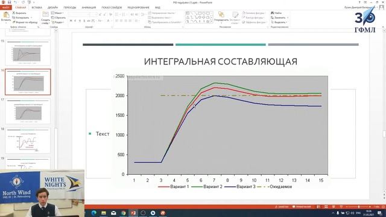Click the Start From Beginning slideshow quick access icon
Screen dimensions: 386x217
(x=29, y=2)
